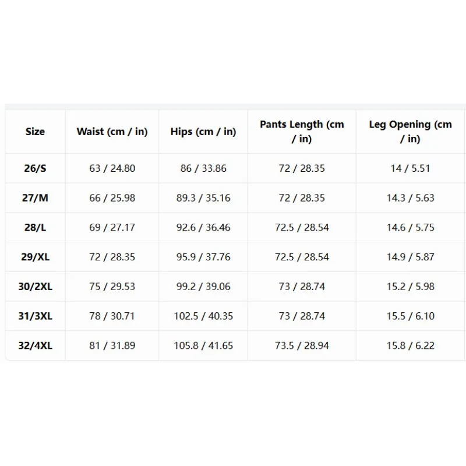Select leg opening value 15.8 / 6.22
Screen dimensions: 466x466
click(x=410, y=345)
